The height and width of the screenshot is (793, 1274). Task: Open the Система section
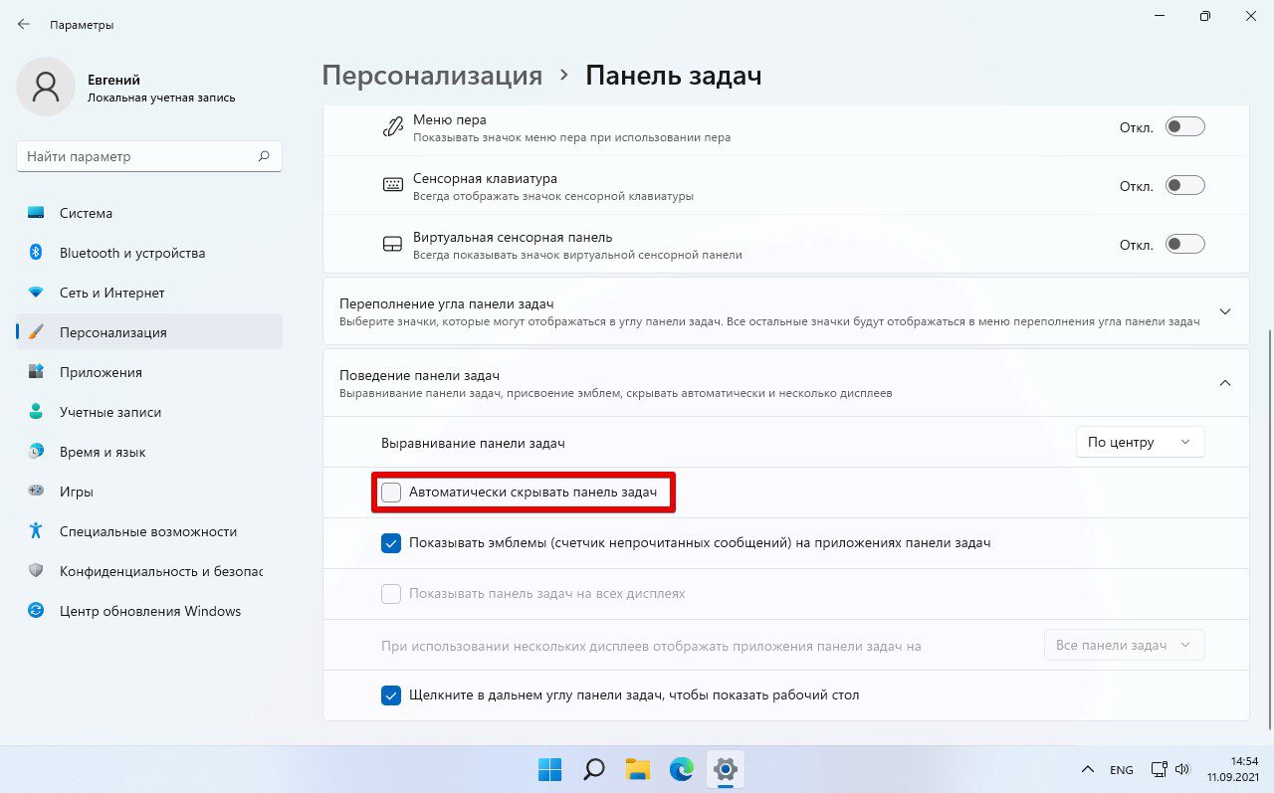click(149, 213)
